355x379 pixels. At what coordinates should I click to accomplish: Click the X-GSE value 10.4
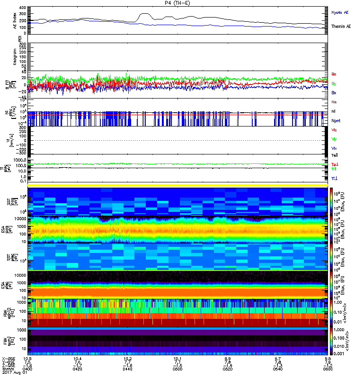77,359
